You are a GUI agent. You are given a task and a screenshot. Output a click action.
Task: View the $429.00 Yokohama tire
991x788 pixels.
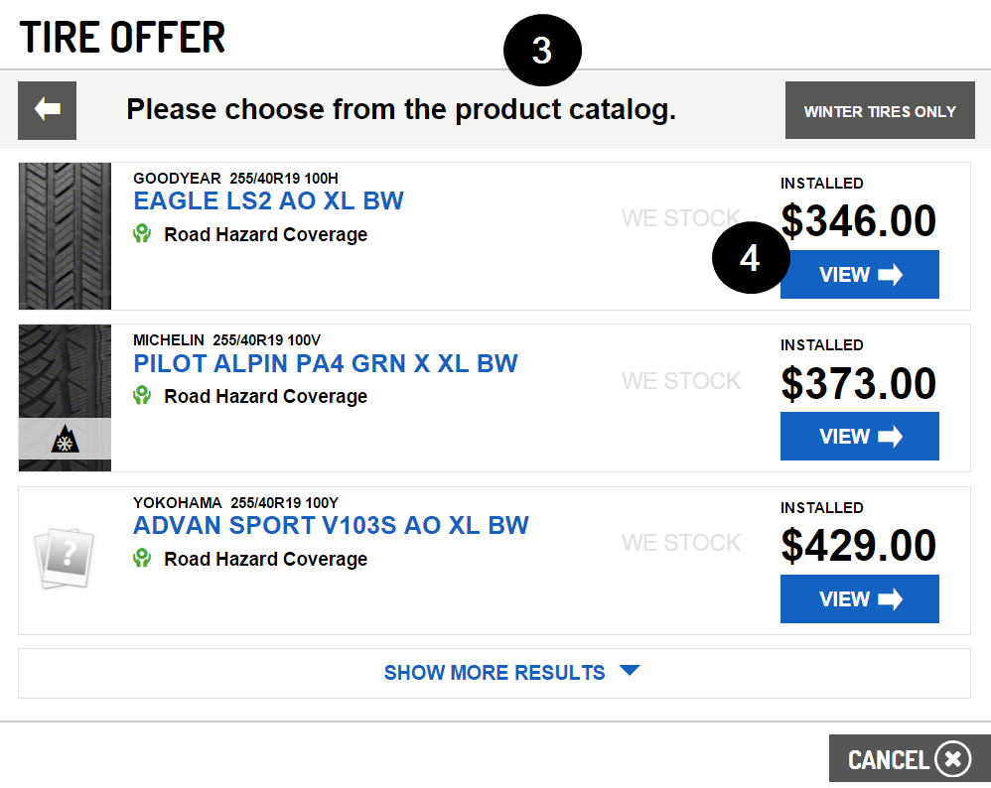859,599
